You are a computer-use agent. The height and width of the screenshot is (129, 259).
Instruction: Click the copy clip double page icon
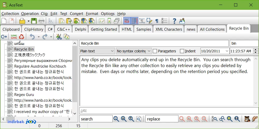[x=66, y=37]
